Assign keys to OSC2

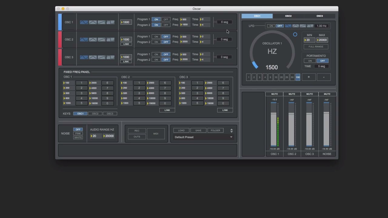(x=95, y=114)
